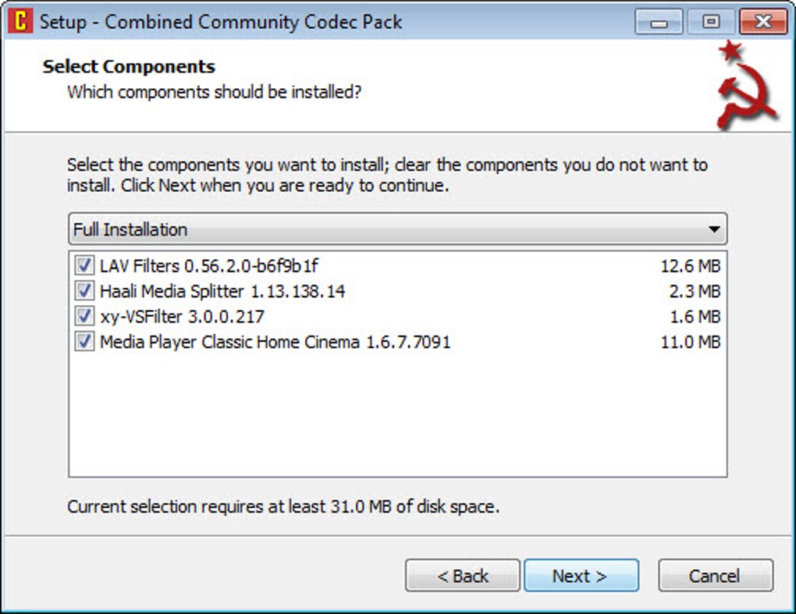Select the LAV Filters 0.56.2.0 list entry
Screen dimensions: 796x614
pos(209,267)
